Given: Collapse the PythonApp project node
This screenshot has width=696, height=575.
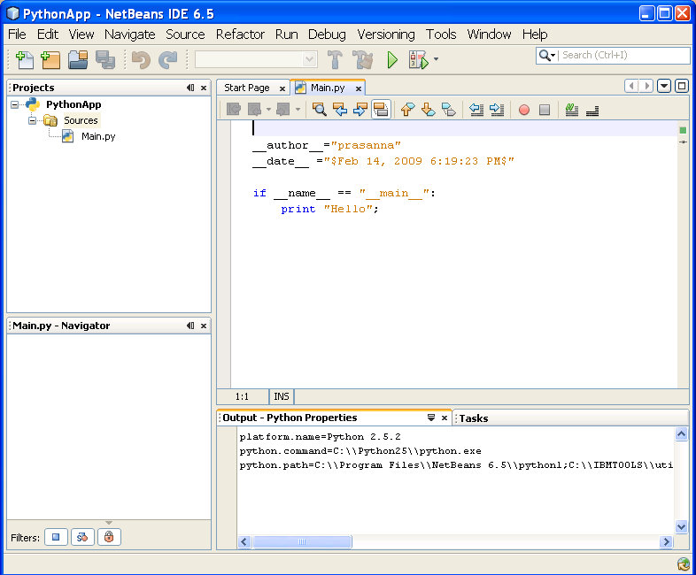Looking at the screenshot, I should (x=15, y=104).
